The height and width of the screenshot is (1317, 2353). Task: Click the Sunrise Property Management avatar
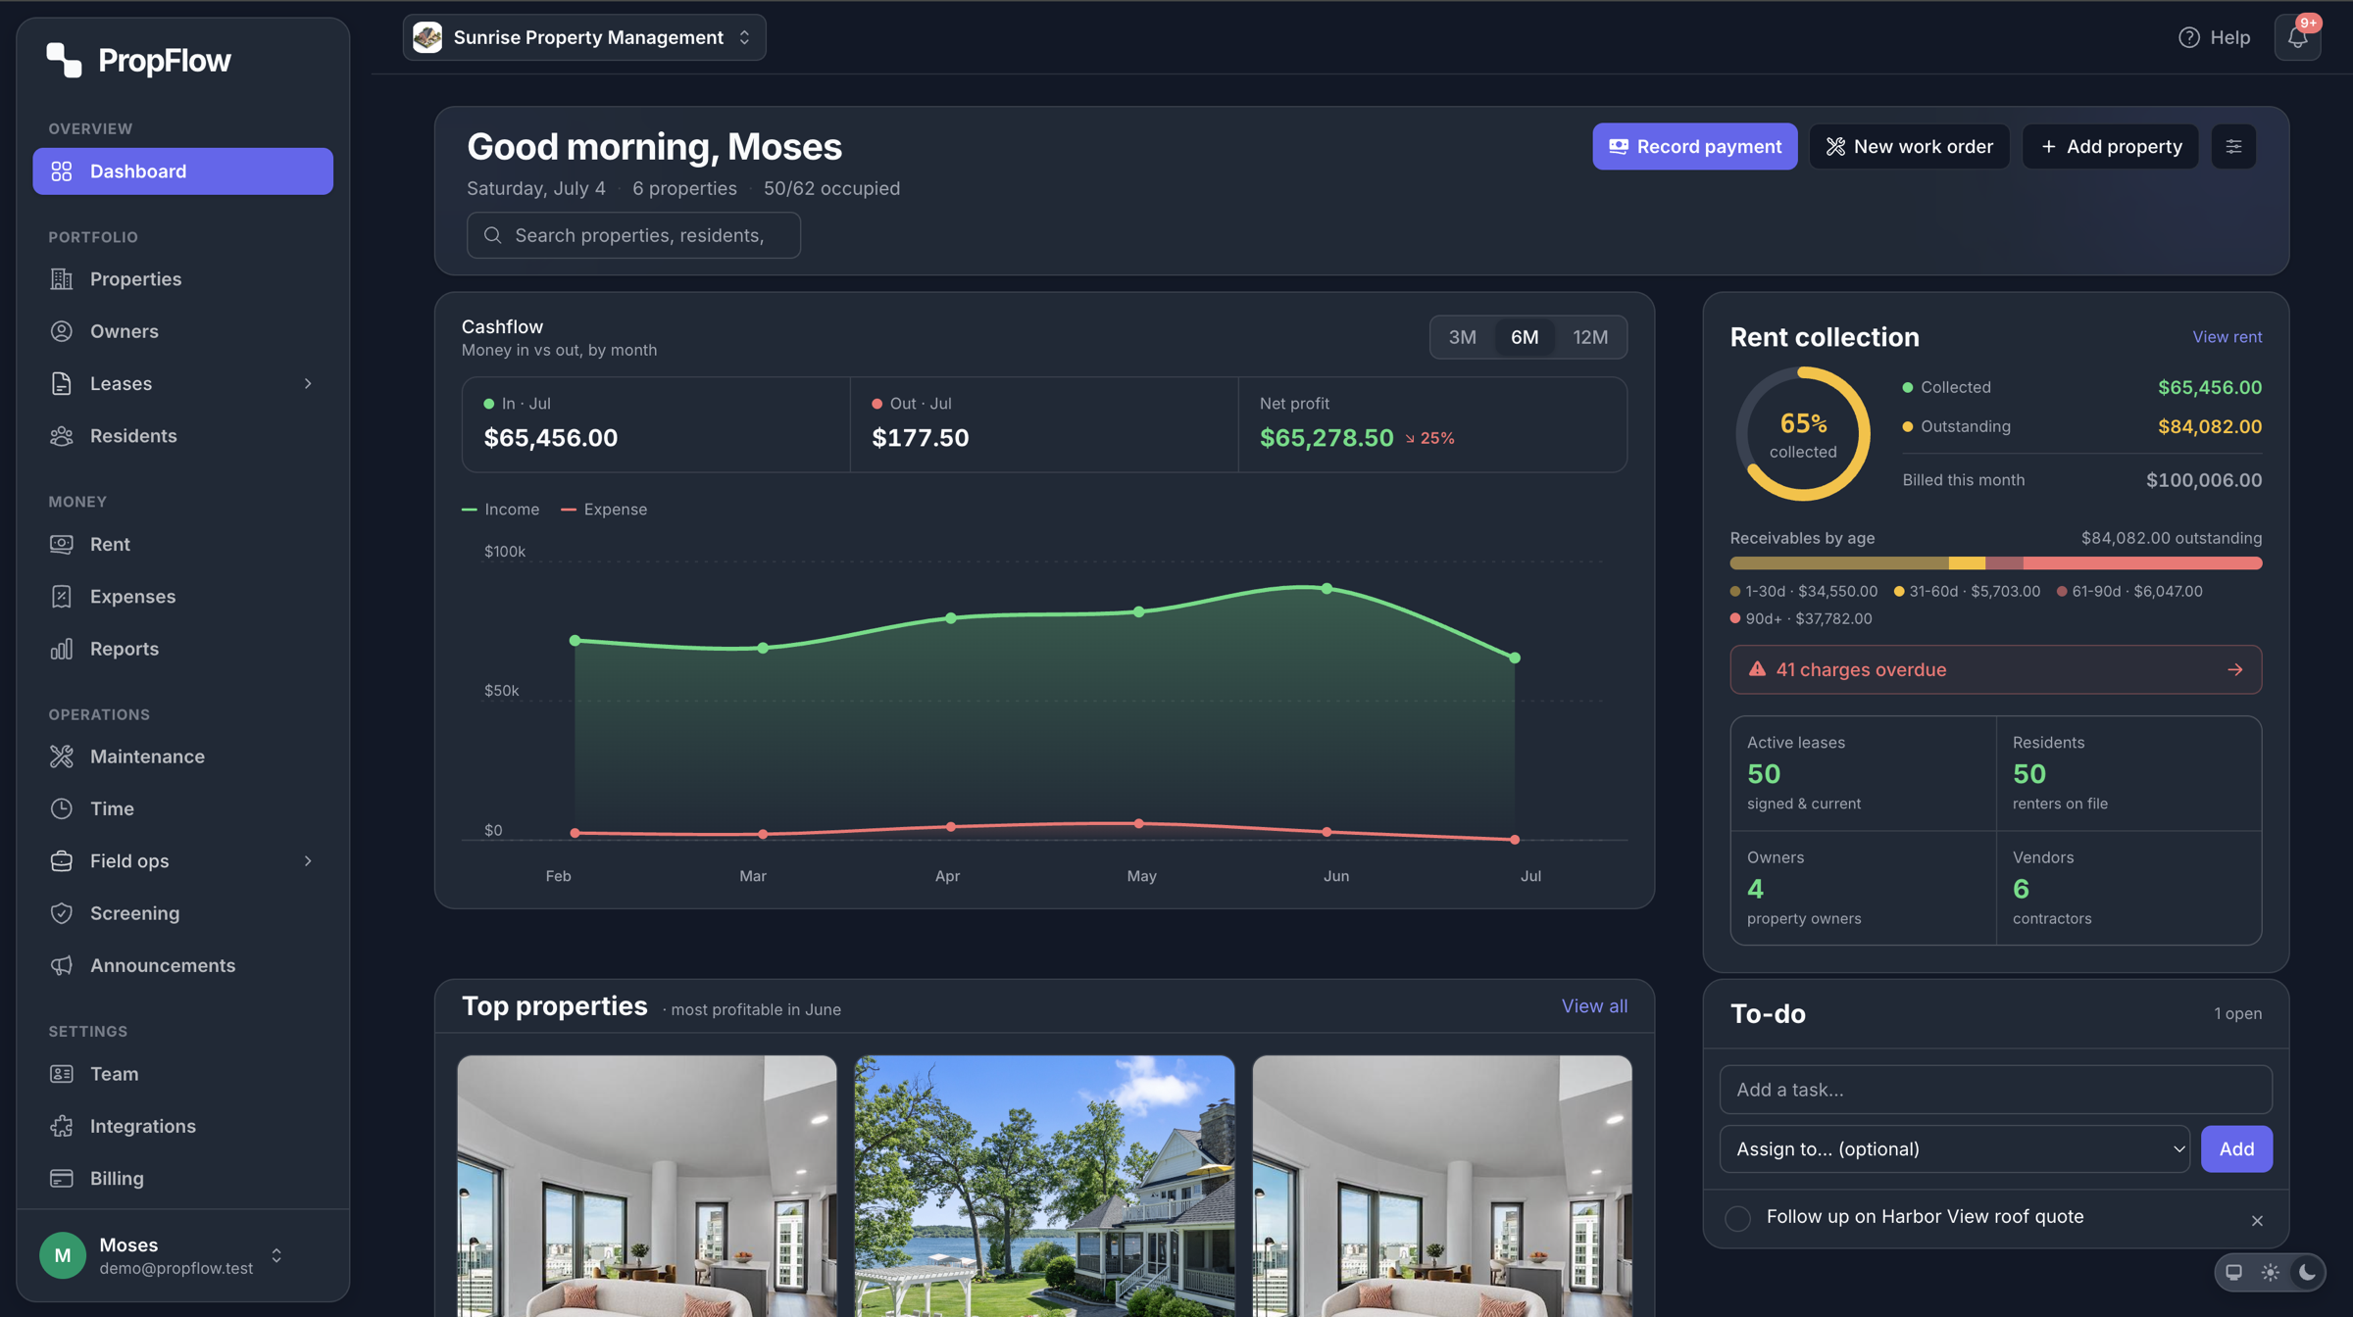click(427, 37)
